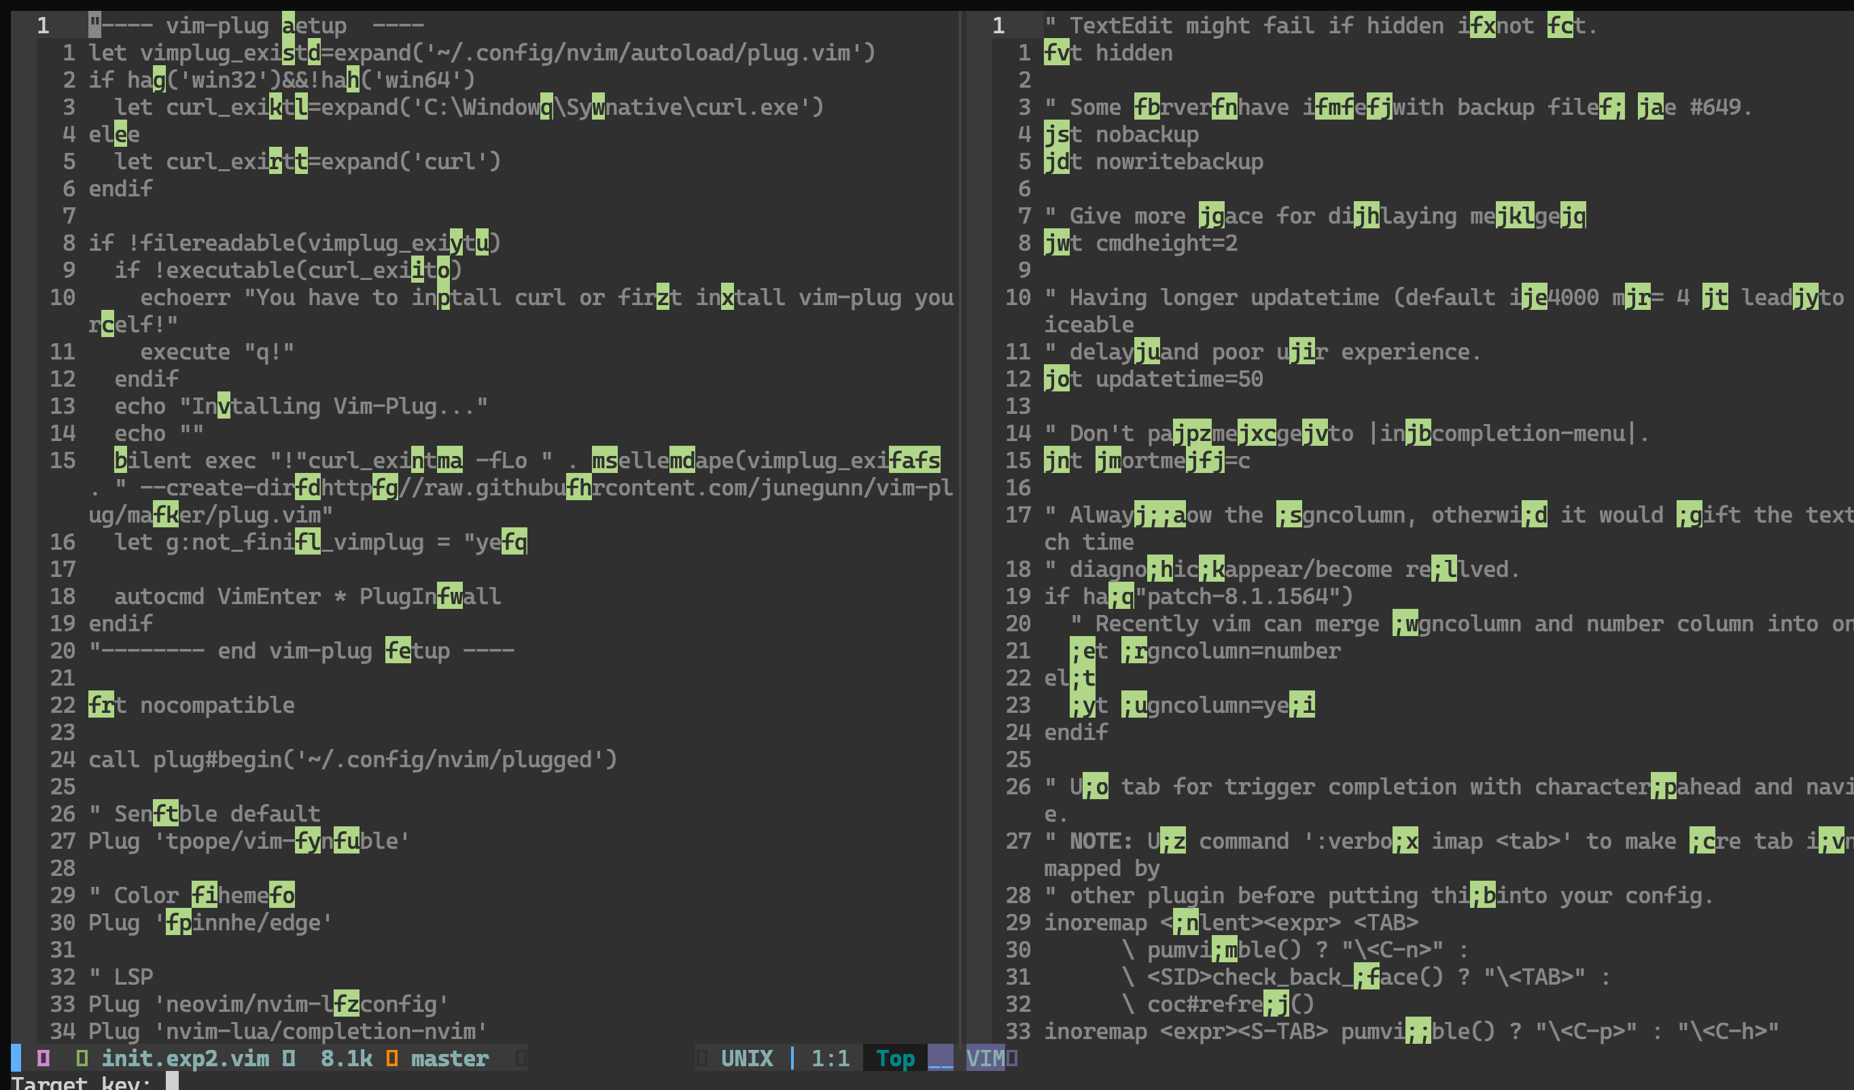The image size is (1854, 1090).
Task: Select the pink icon at statusline far left
Action: 44,1058
